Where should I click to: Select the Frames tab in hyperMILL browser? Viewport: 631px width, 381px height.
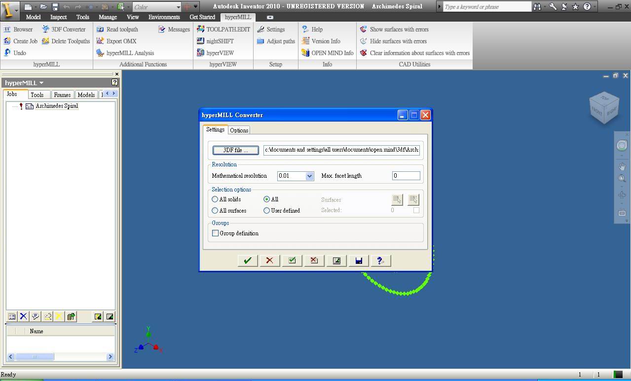point(62,95)
